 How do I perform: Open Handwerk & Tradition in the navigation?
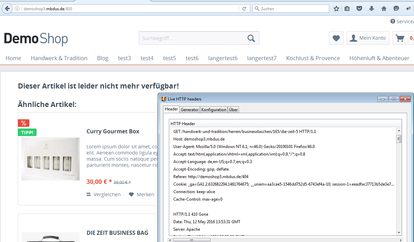click(x=59, y=58)
